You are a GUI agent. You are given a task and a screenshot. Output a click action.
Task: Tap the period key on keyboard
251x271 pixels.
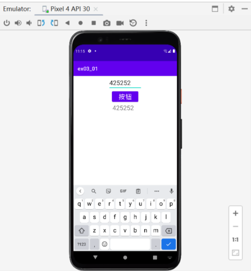tap(156, 244)
